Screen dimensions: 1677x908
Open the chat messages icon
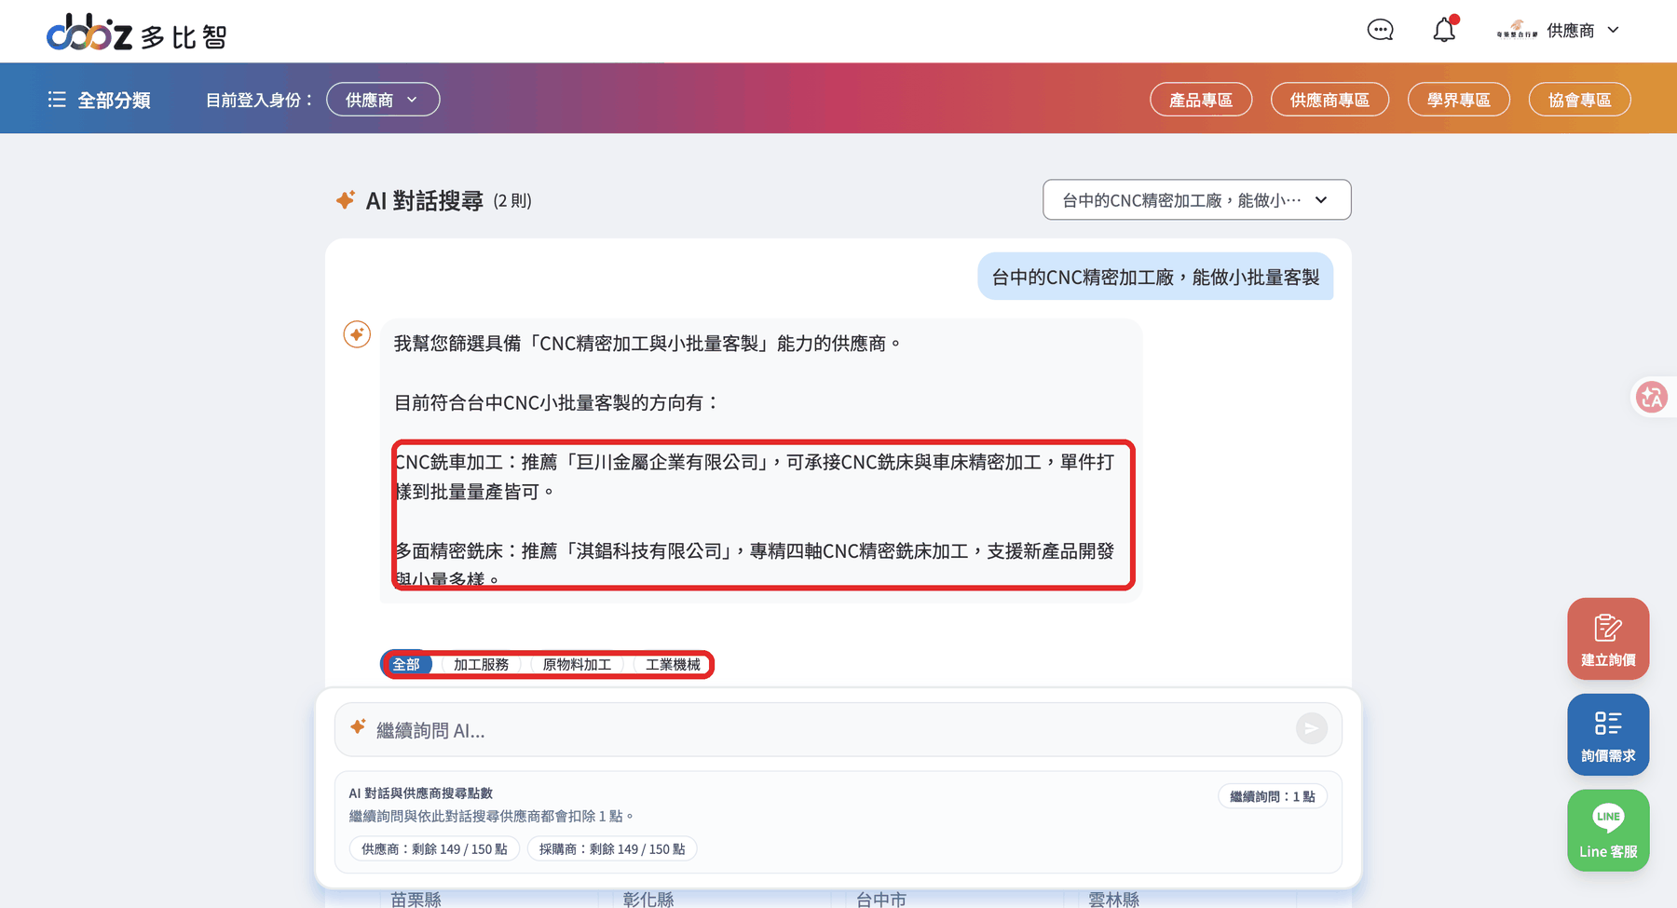1380,30
